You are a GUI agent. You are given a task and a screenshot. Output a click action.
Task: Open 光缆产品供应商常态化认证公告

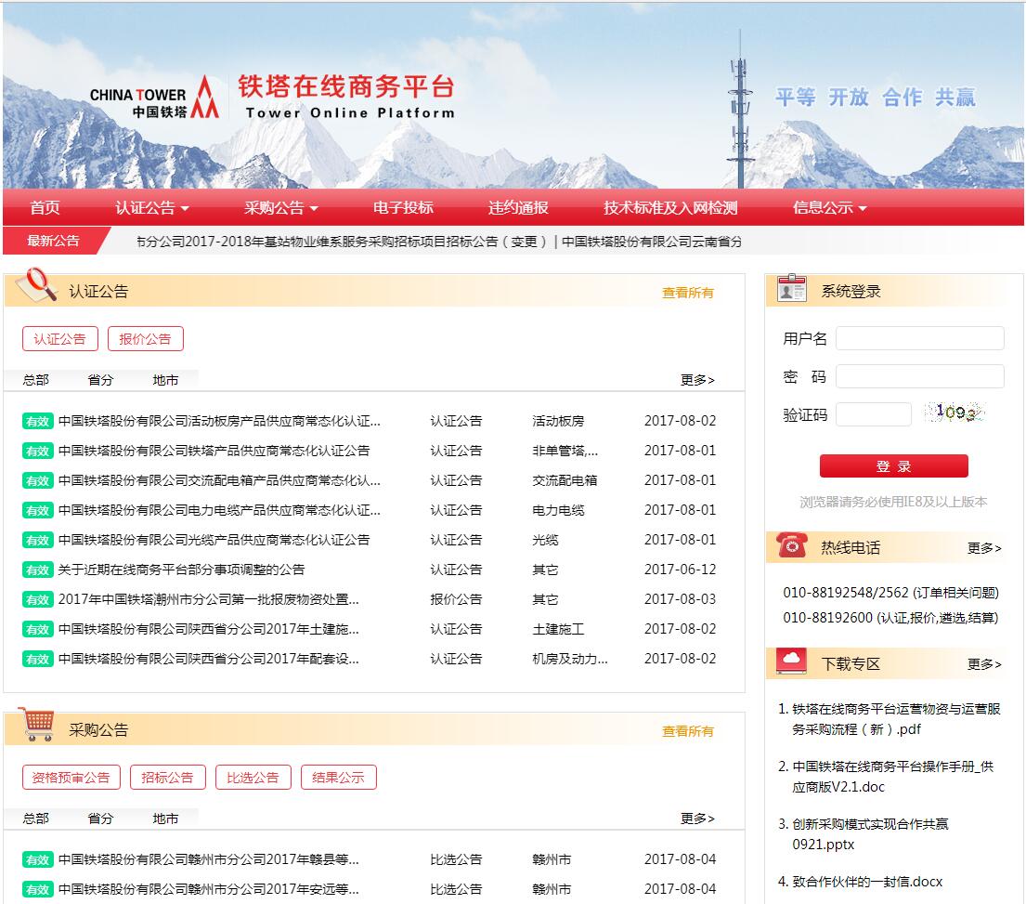click(214, 540)
